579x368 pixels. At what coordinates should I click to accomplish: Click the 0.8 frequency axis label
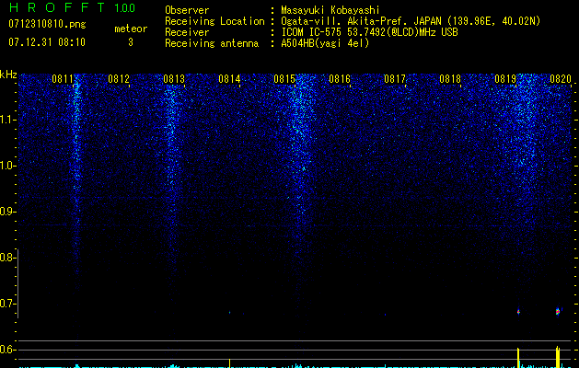[6, 258]
